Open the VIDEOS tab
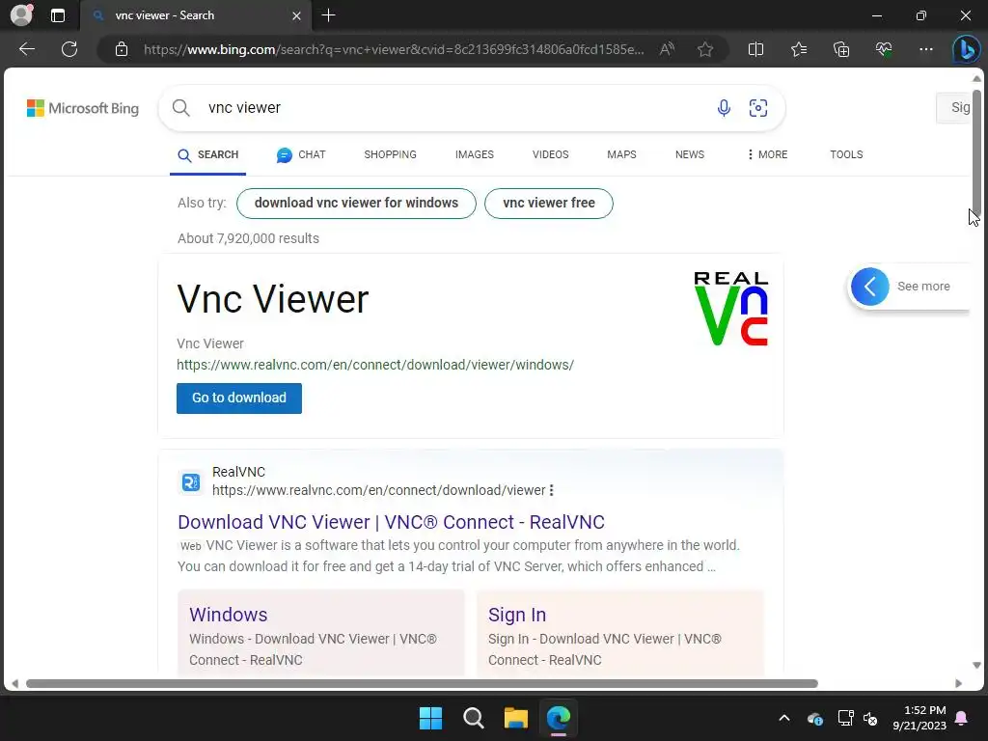 pyautogui.click(x=550, y=155)
